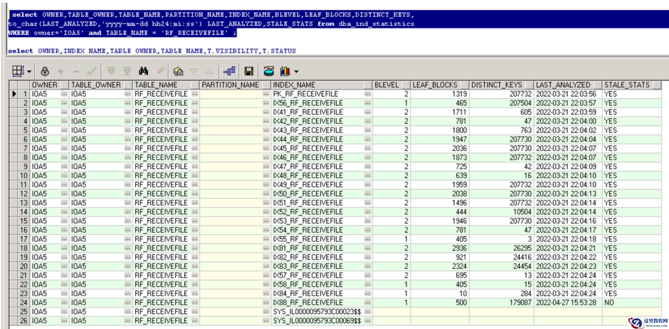
Task: Open the dropdown arrow beside grid icon
Action: (x=29, y=72)
